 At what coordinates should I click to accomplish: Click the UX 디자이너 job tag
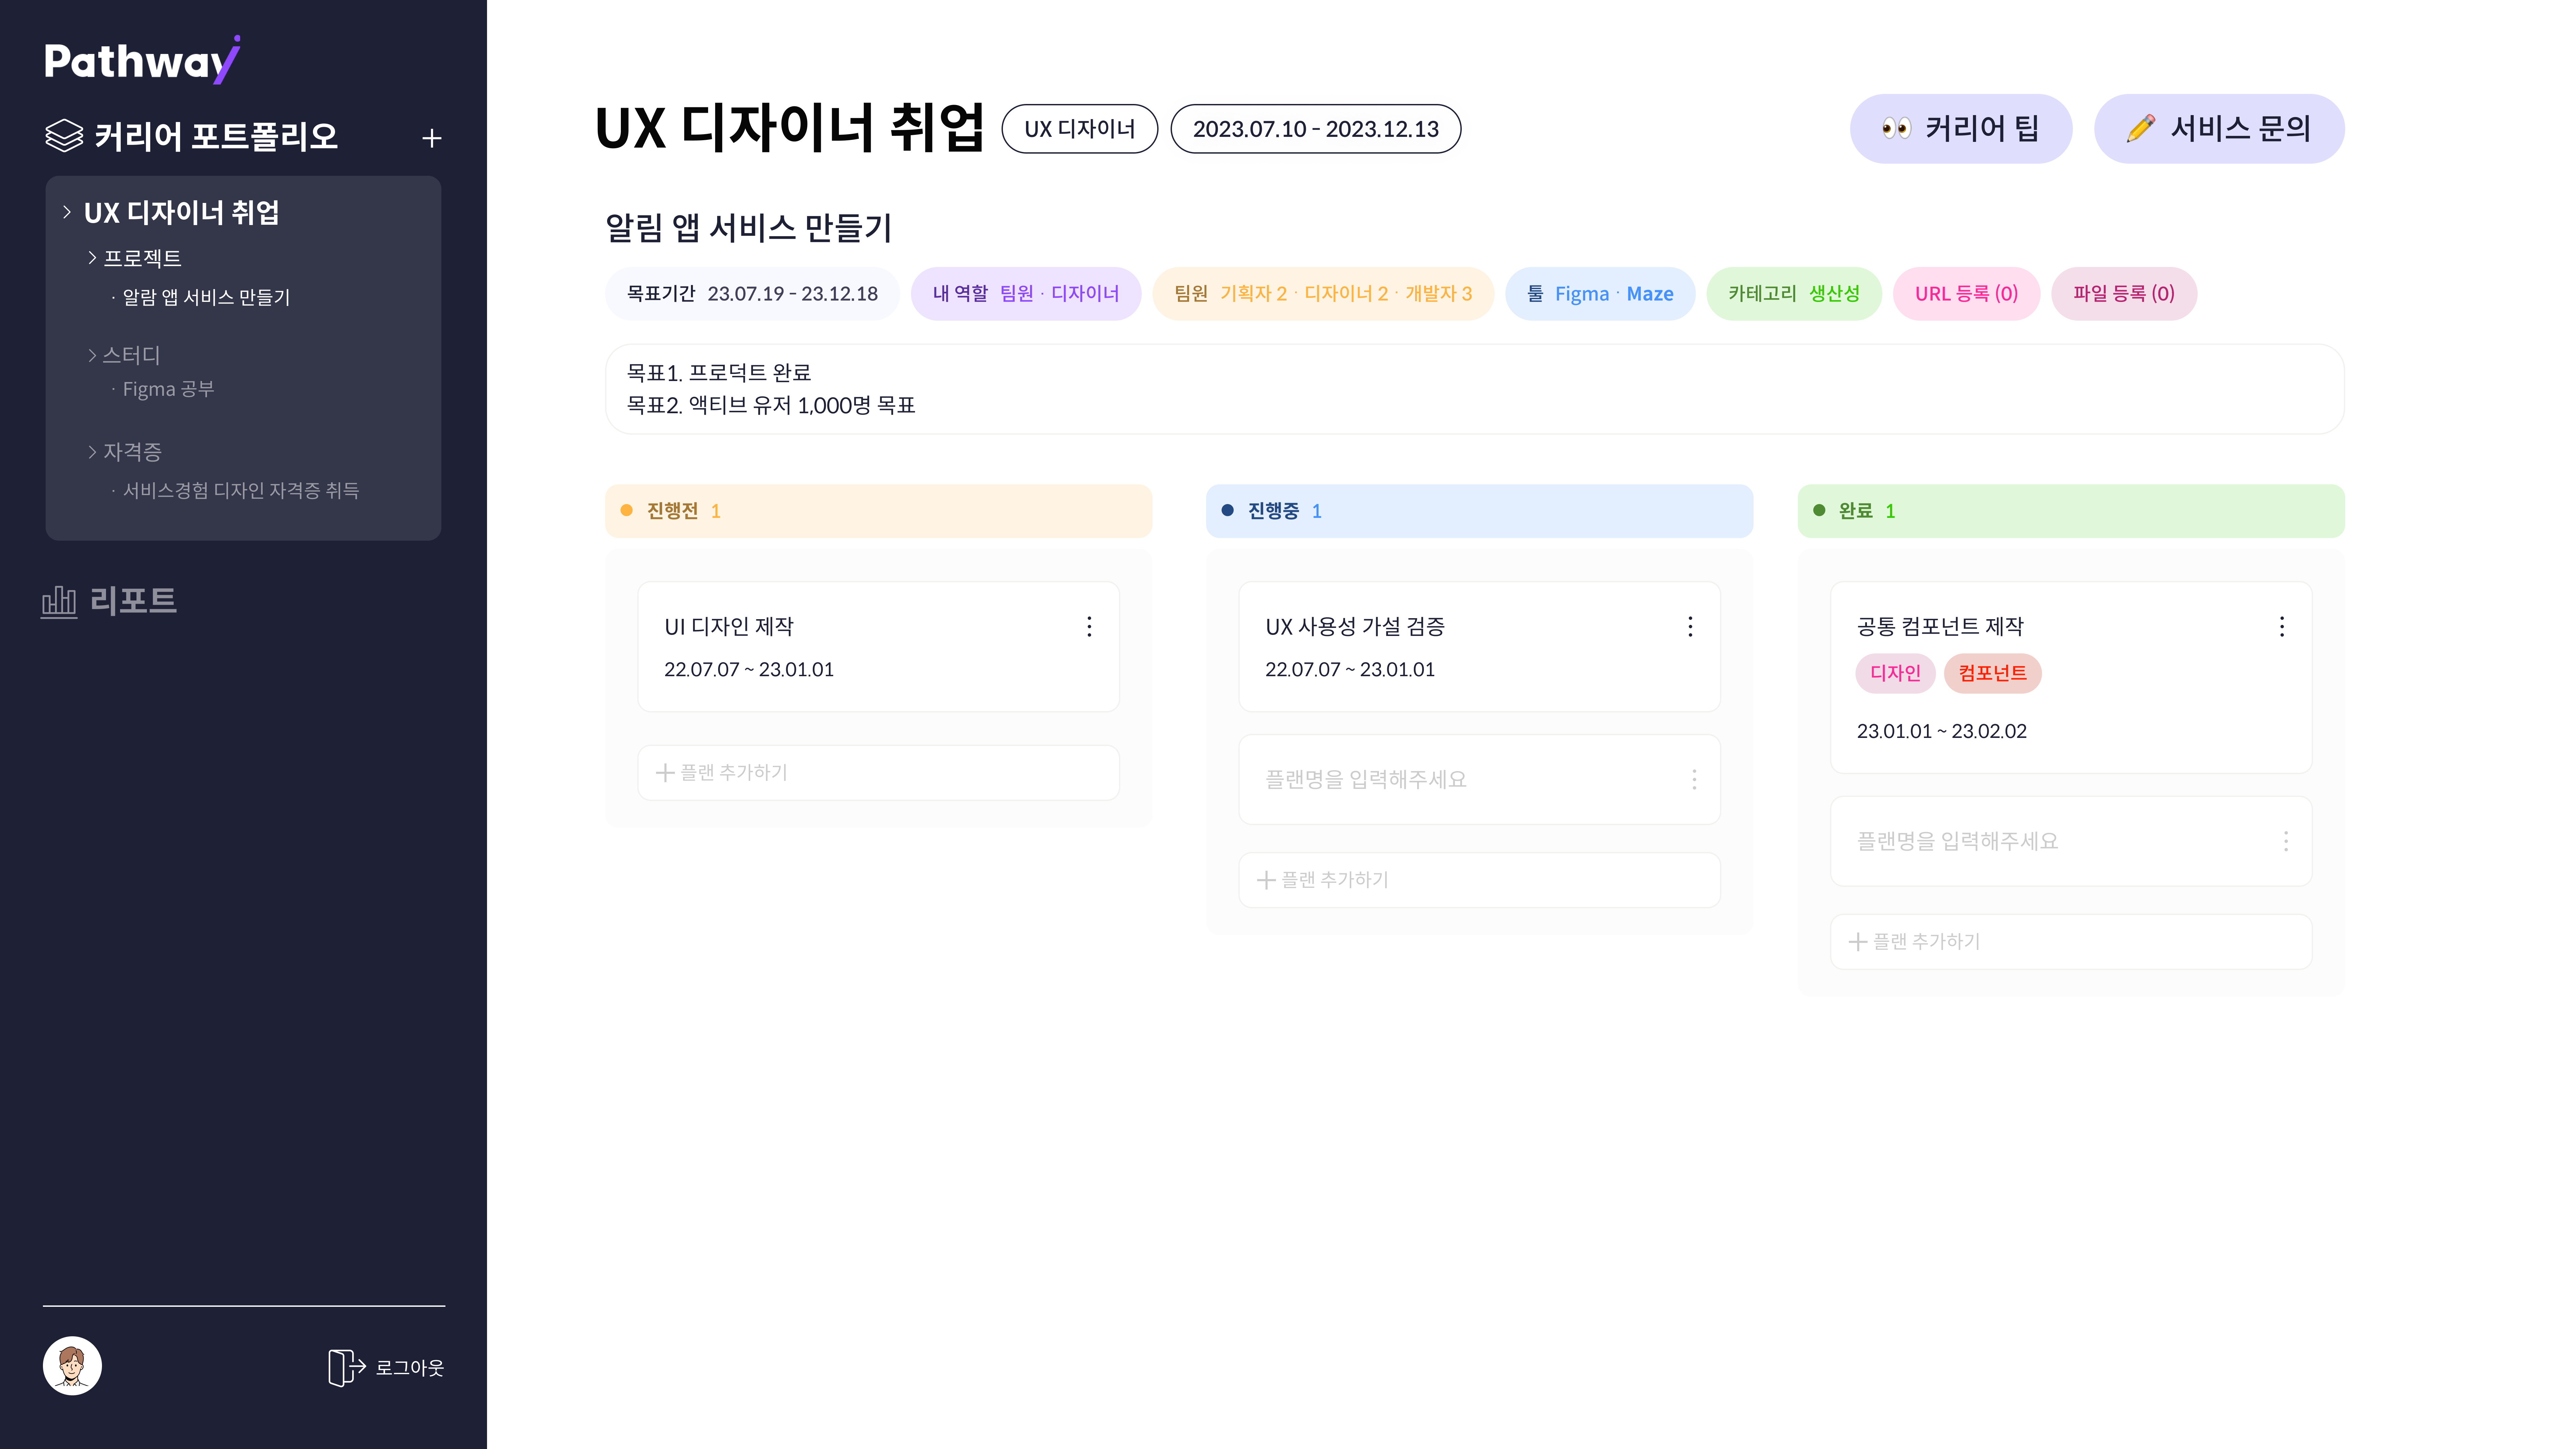coord(1080,129)
